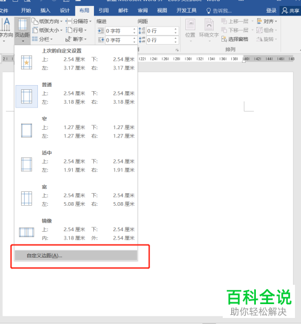Image resolution: width=301 pixels, height=324 pixels.
Task: Open 自定义边距(A)... custom margins
Action: [x=76, y=256]
